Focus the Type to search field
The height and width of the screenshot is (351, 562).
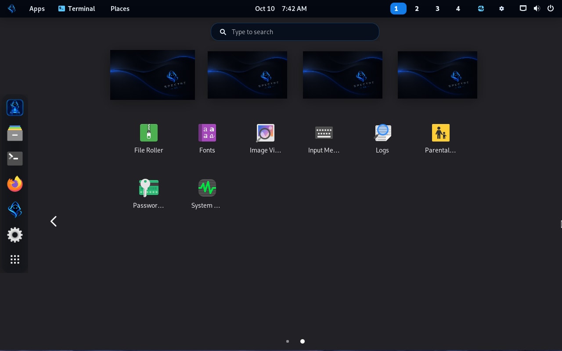[x=295, y=32]
